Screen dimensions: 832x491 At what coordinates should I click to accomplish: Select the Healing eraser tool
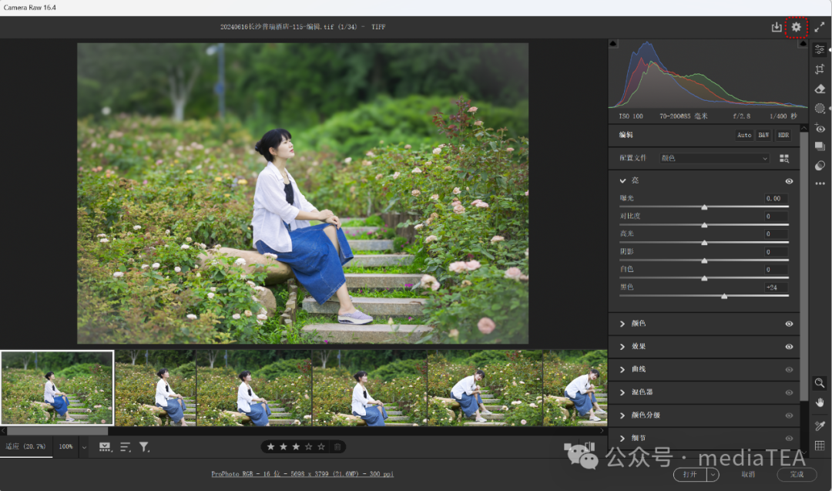[820, 89]
